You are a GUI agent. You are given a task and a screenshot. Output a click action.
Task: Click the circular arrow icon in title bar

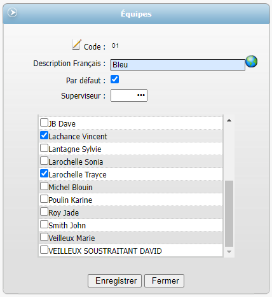point(12,13)
